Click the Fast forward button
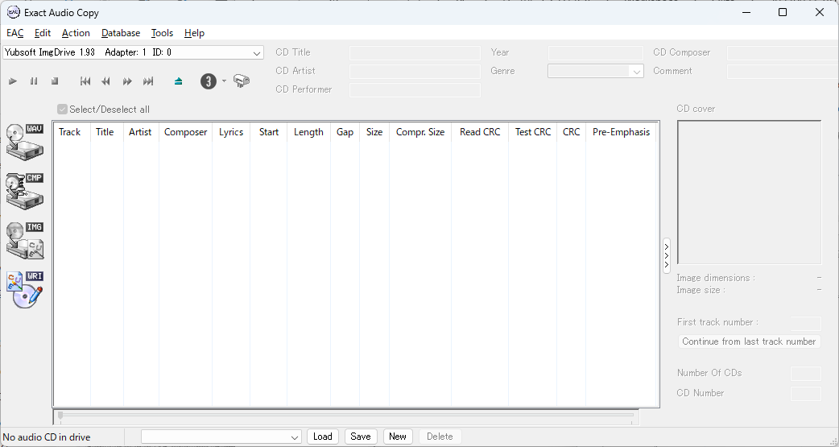Viewport: 839px width, 447px height. (x=126, y=81)
